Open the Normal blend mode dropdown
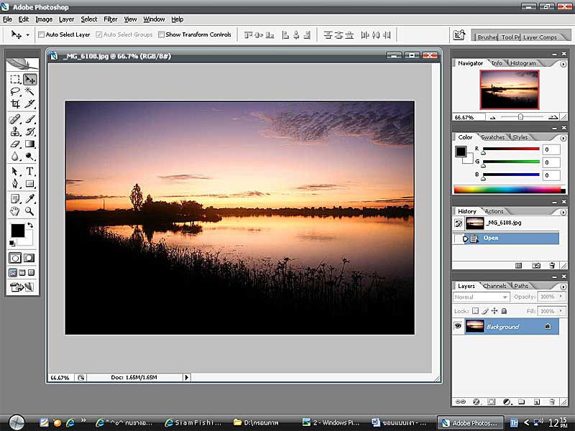 point(481,297)
